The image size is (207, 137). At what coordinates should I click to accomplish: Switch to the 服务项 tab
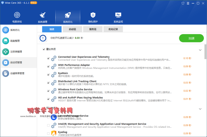(93, 29)
